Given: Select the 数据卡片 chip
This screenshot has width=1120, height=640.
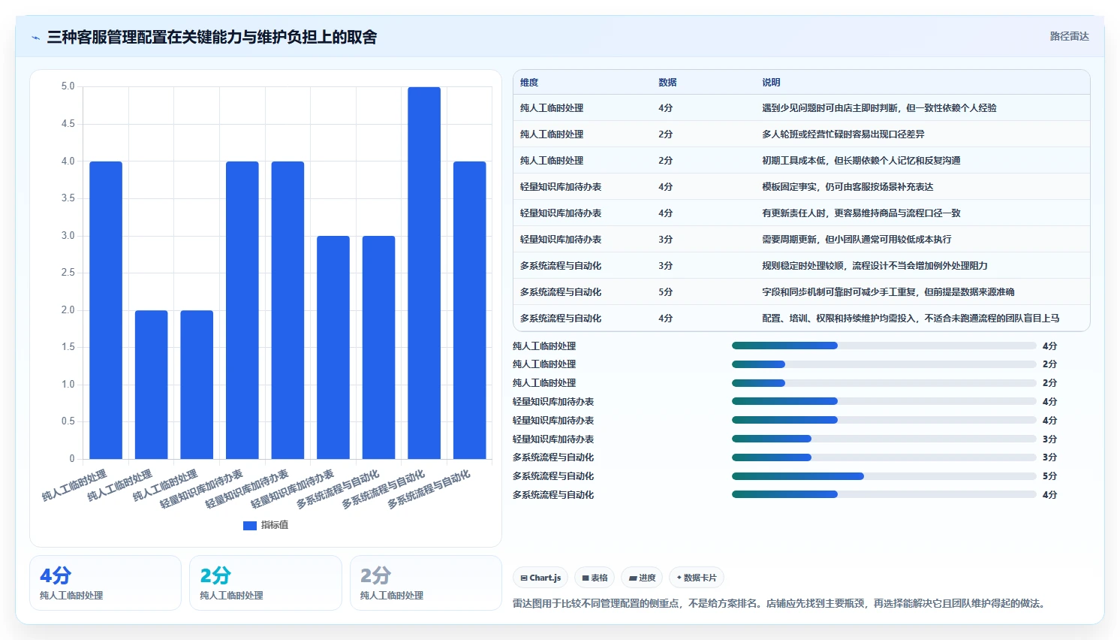Looking at the screenshot, I should [x=697, y=578].
